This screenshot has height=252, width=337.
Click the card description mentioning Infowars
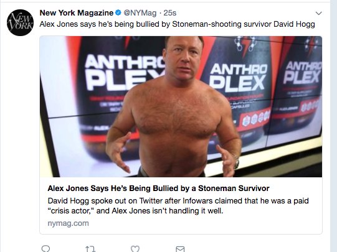178,205
